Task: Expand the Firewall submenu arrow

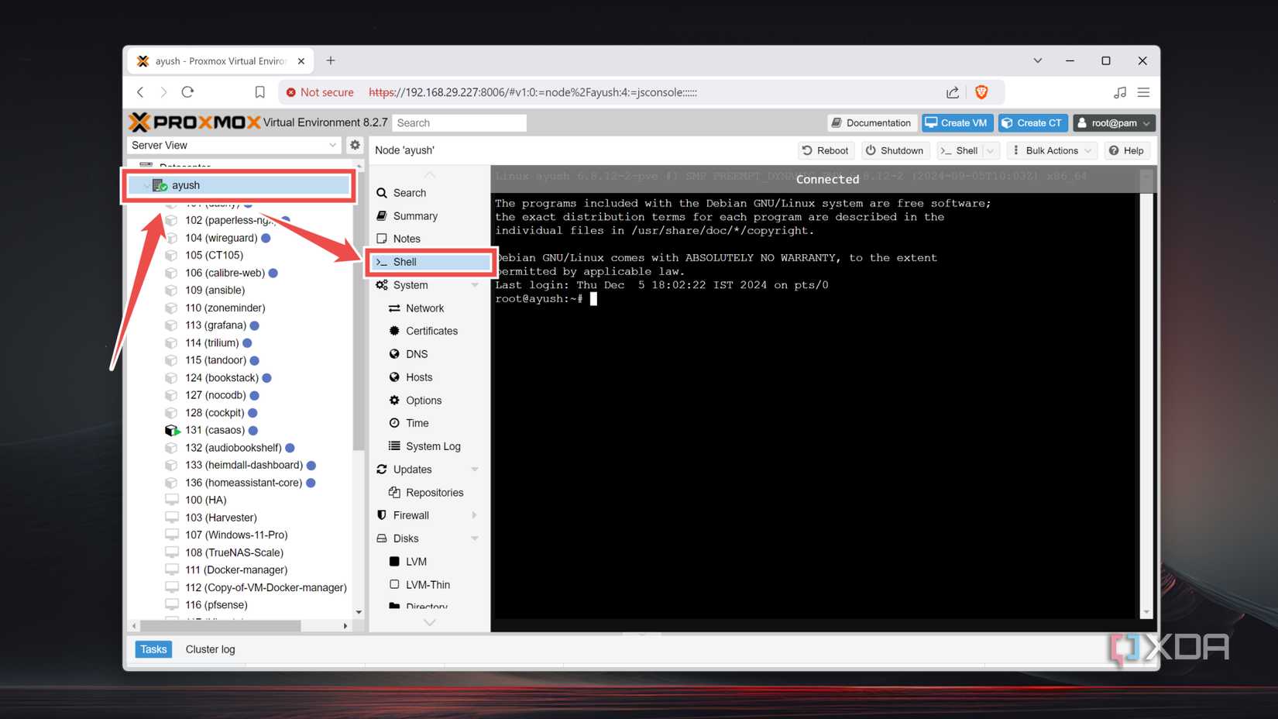Action: tap(475, 515)
